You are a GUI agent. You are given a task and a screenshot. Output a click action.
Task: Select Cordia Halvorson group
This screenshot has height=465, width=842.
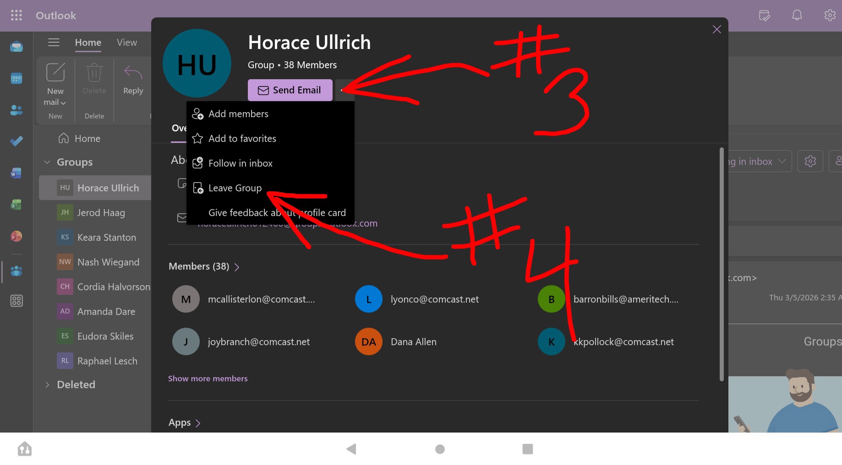point(95,287)
